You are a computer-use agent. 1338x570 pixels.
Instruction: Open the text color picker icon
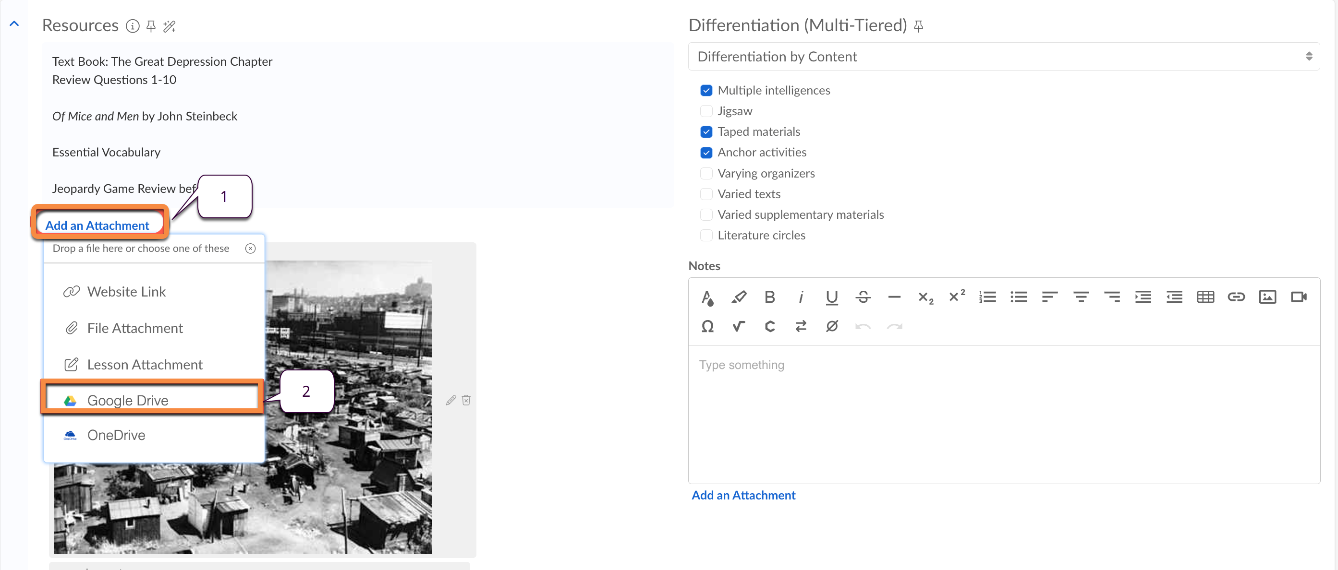[707, 297]
